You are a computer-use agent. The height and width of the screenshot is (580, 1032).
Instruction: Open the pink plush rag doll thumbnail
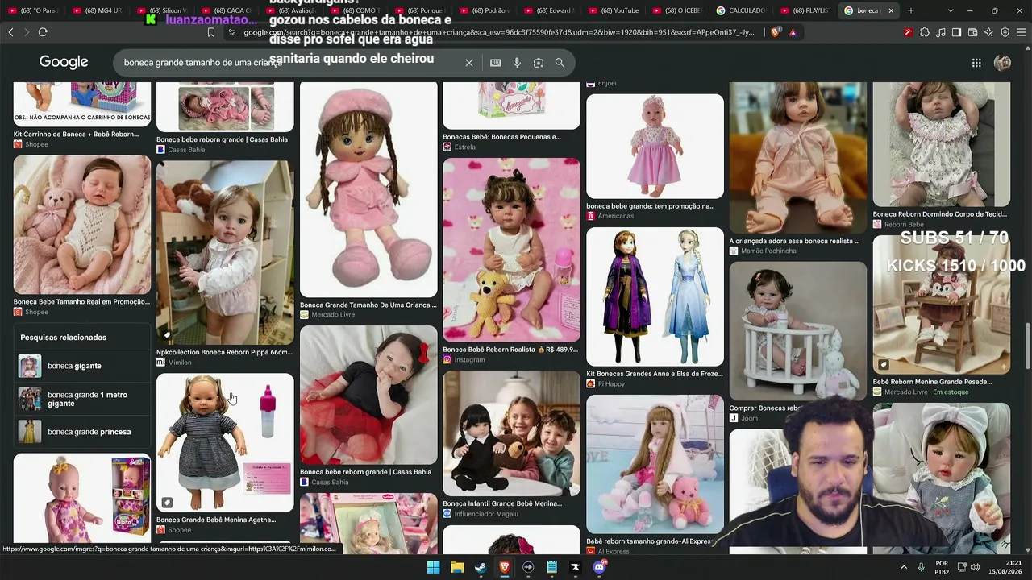368,189
